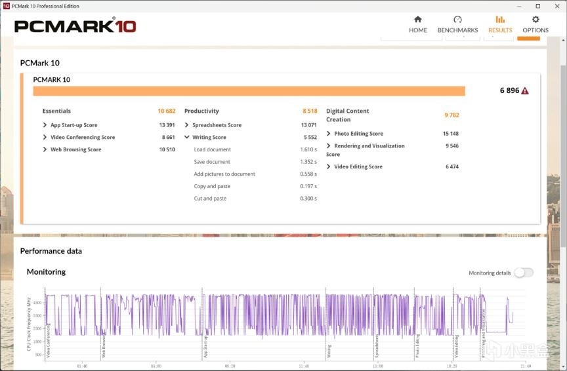This screenshot has height=371, width=567.
Task: Expand the Web Browsing Score row
Action: coord(45,149)
